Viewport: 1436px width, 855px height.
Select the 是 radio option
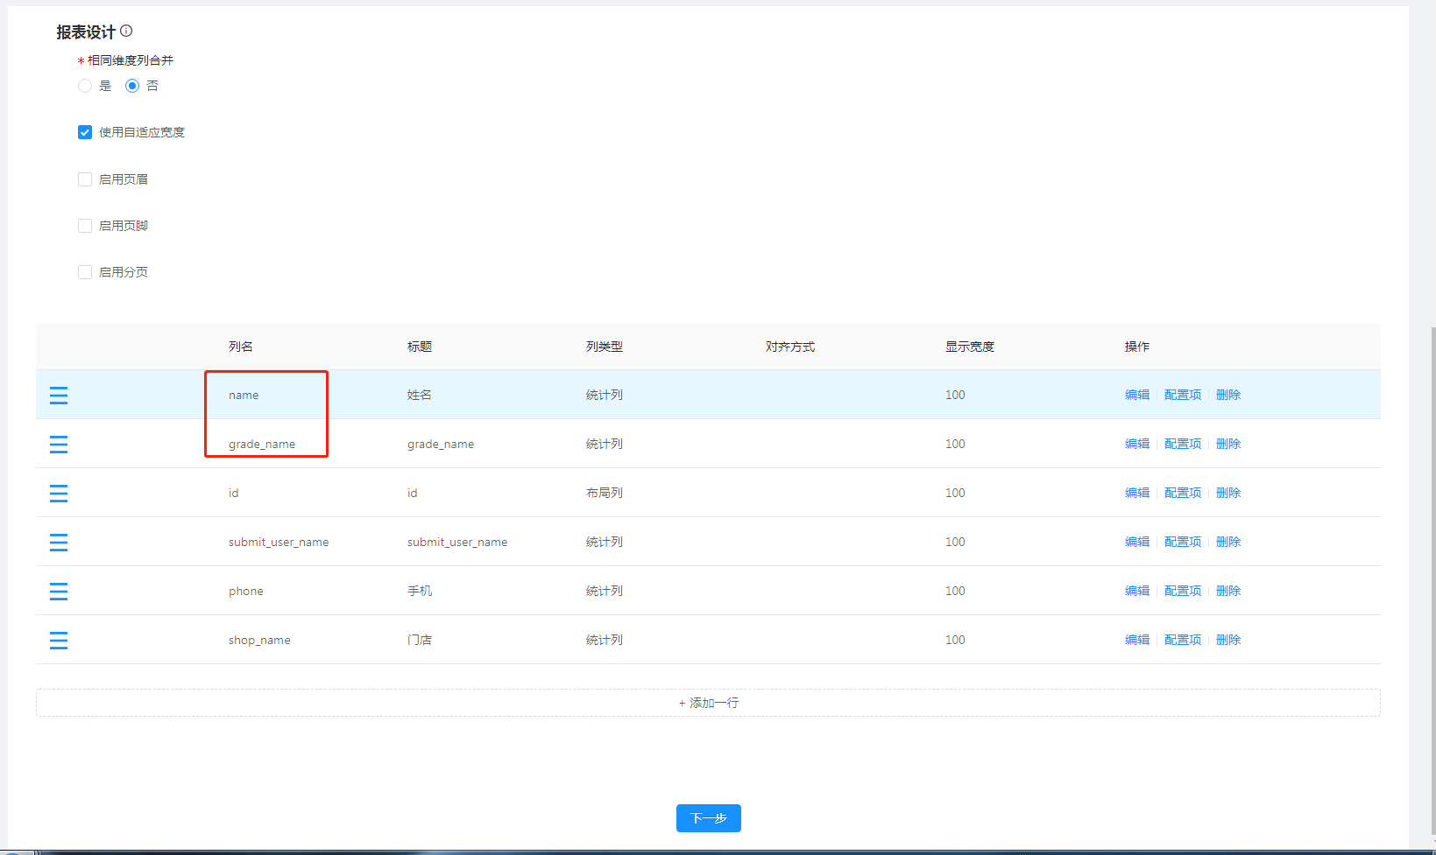coord(85,86)
